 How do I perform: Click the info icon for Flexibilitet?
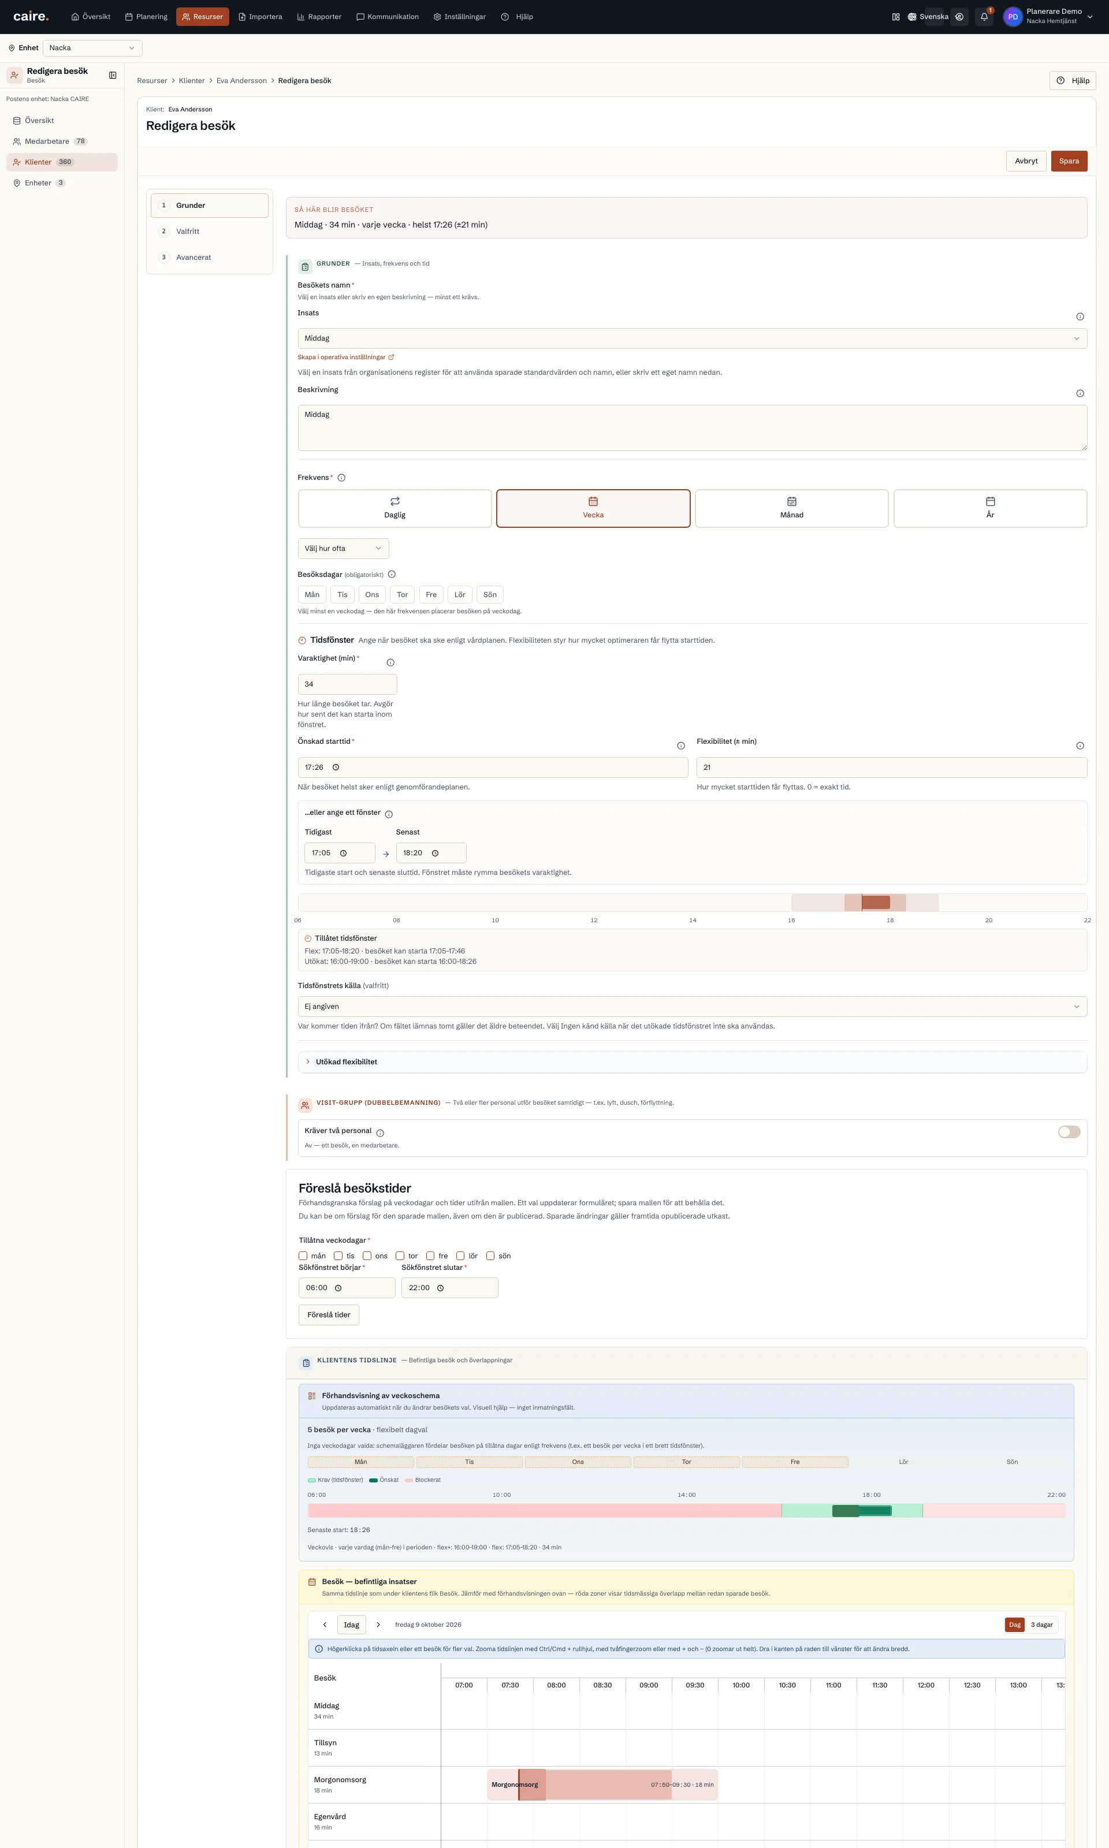click(1079, 746)
